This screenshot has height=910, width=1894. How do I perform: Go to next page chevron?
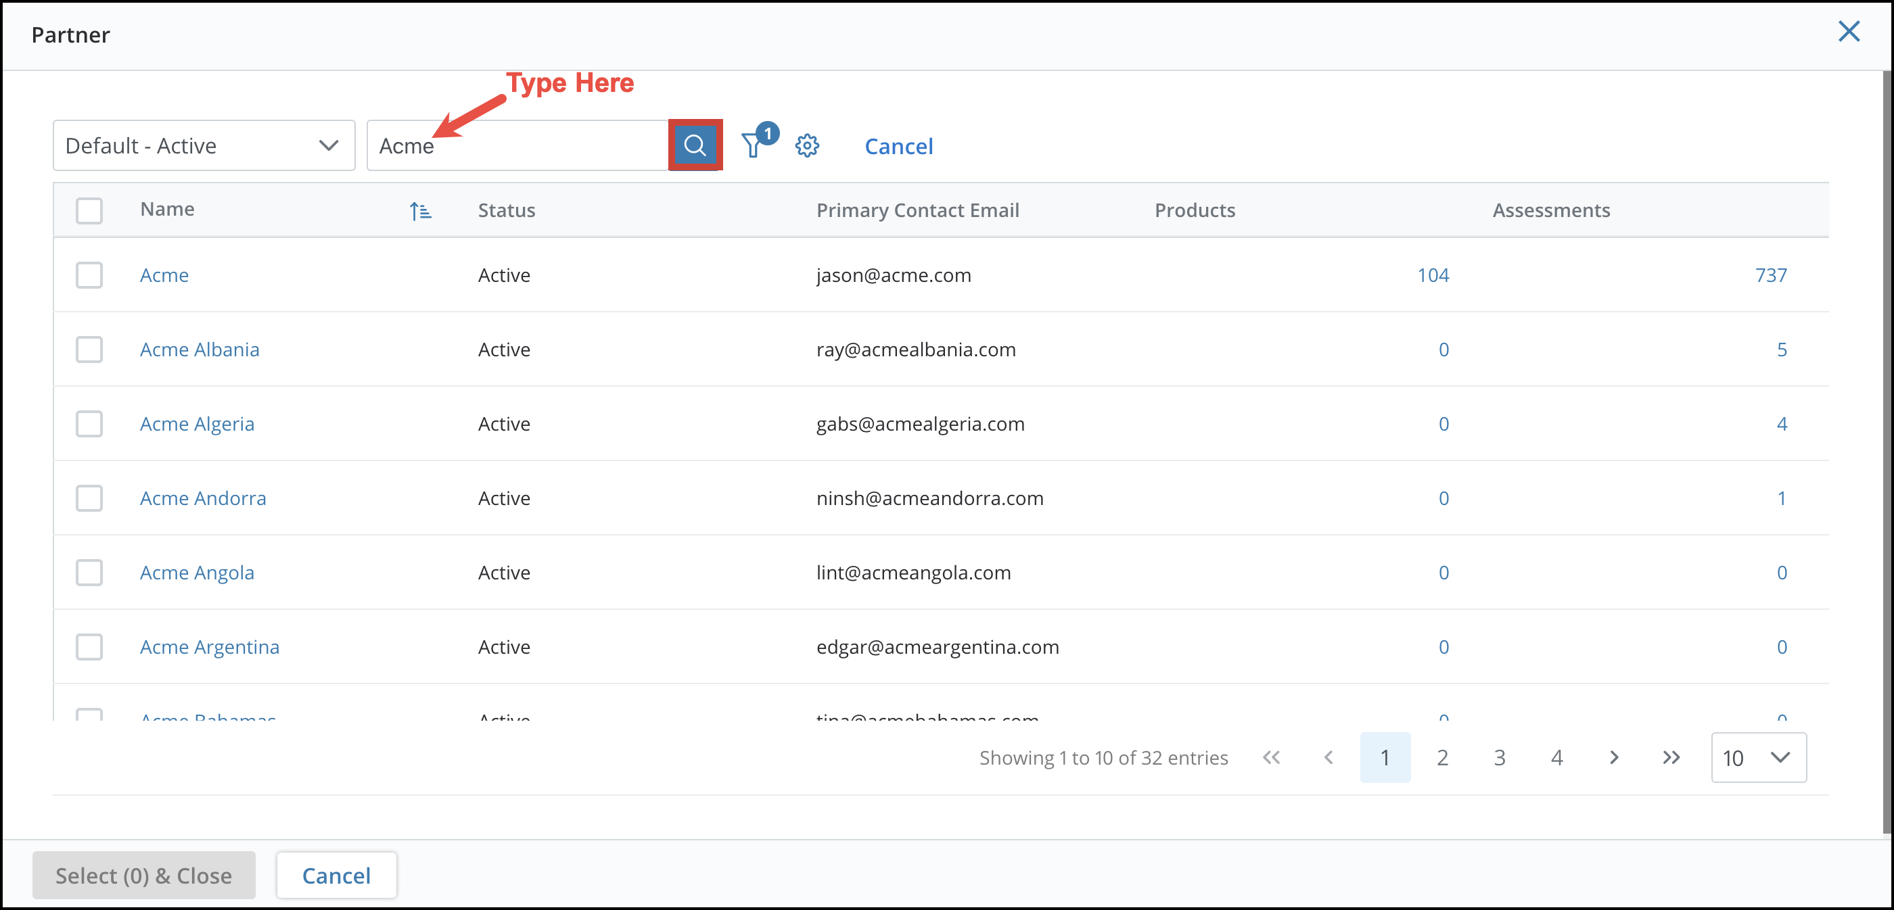coord(1614,757)
